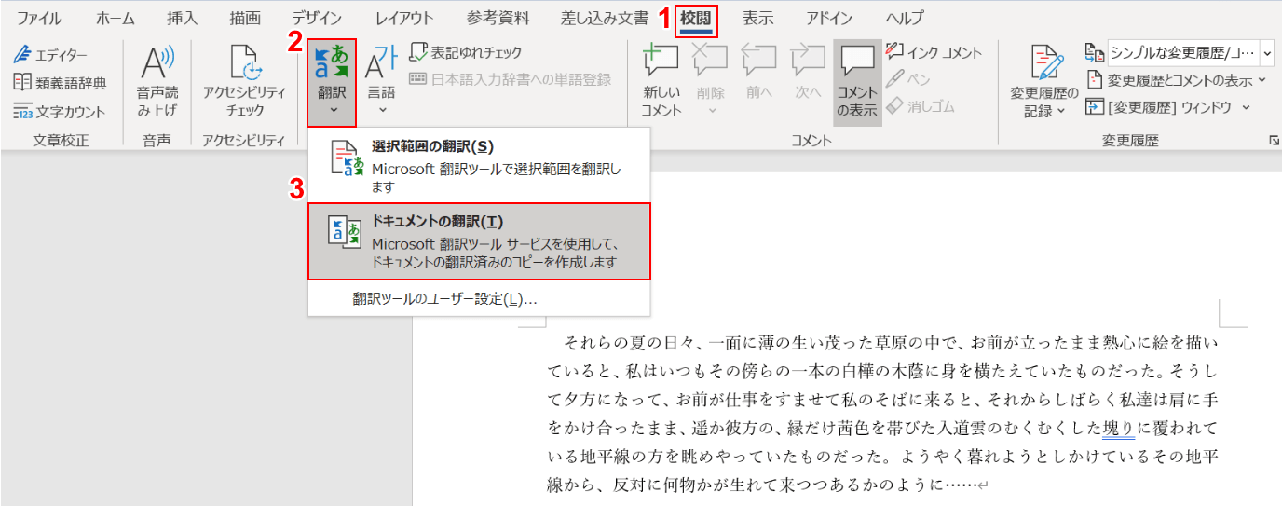Select Translate Document (ドキュメントの翻訳)

coord(479,241)
